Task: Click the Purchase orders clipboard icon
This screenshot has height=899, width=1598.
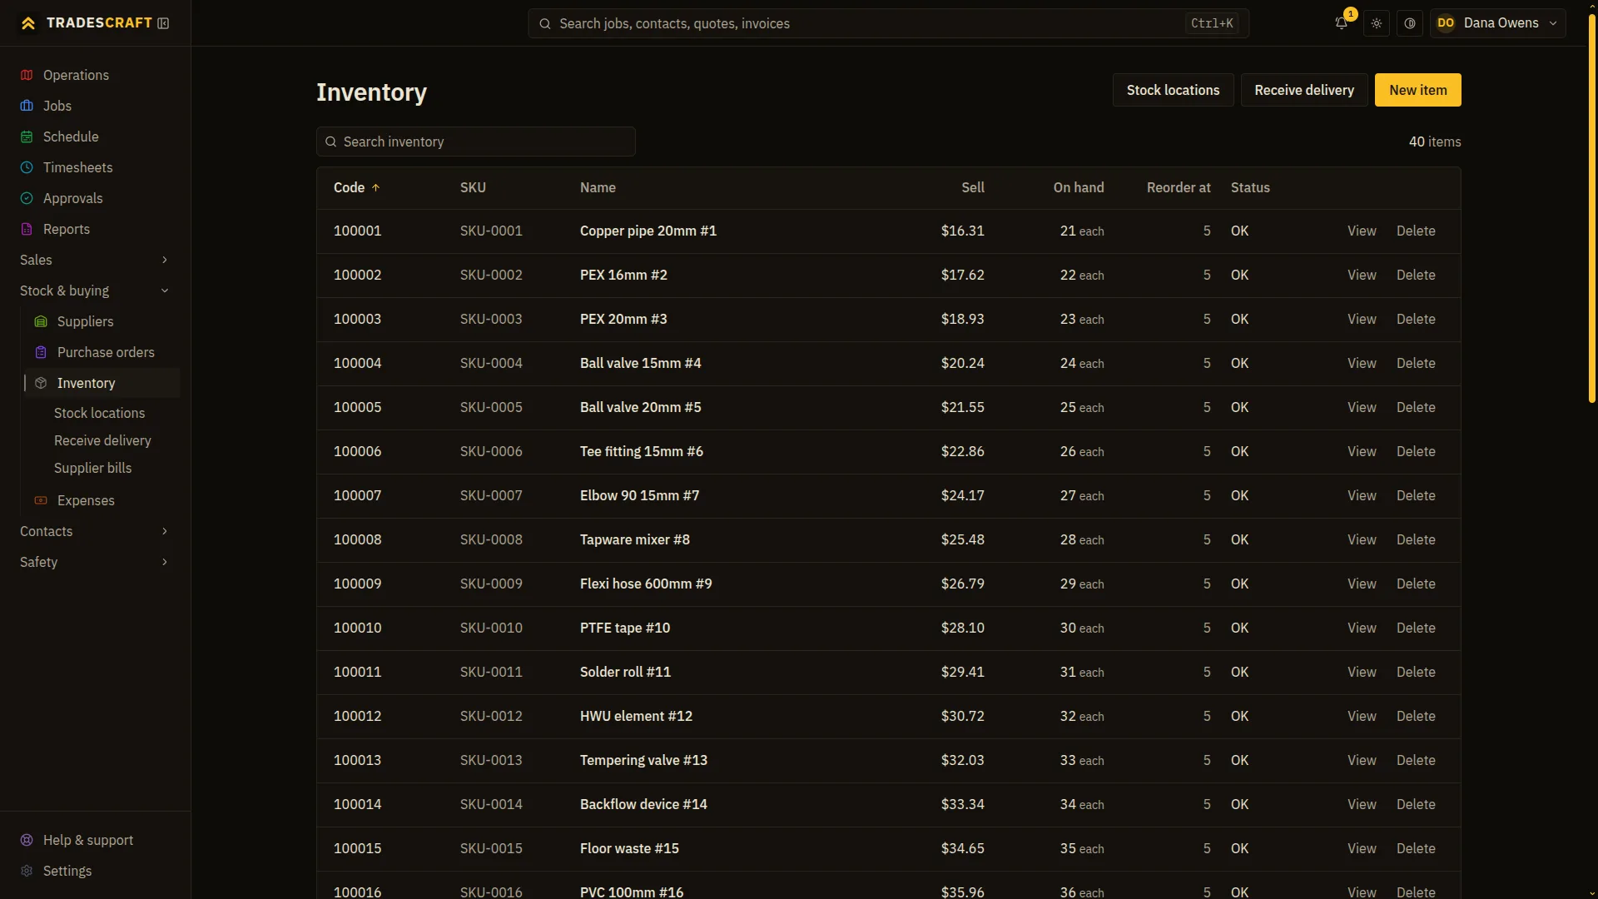Action: [41, 352]
